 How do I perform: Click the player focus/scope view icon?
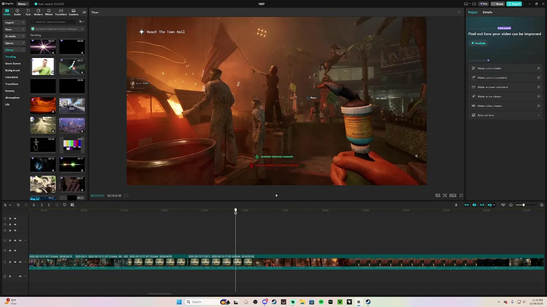point(445,195)
